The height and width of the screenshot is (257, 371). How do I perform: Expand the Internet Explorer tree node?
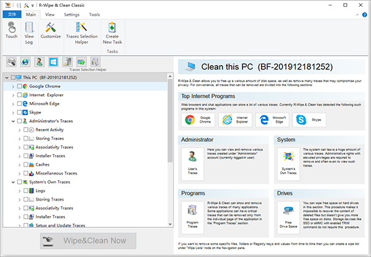tap(13, 95)
